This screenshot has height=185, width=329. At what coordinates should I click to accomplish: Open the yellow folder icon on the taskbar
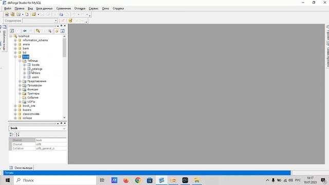pos(197,180)
